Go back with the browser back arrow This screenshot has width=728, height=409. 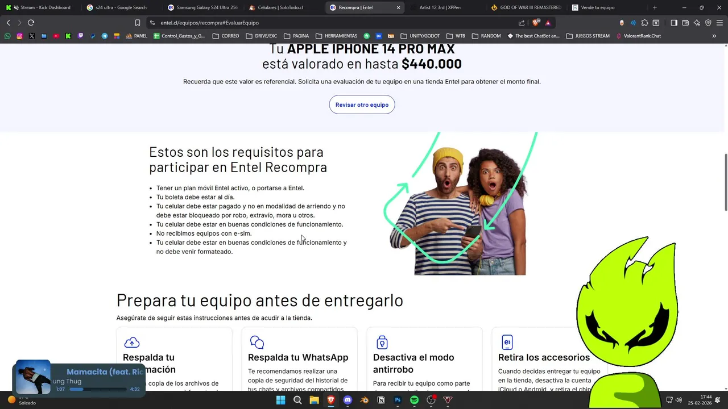pyautogui.click(x=8, y=23)
